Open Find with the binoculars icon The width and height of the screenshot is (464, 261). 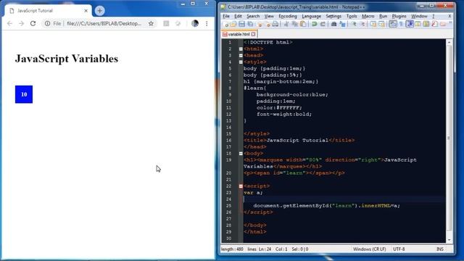[333, 24]
